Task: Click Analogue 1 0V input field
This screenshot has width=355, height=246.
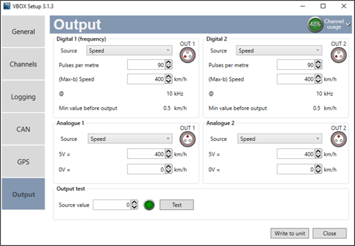Action: click(146, 169)
